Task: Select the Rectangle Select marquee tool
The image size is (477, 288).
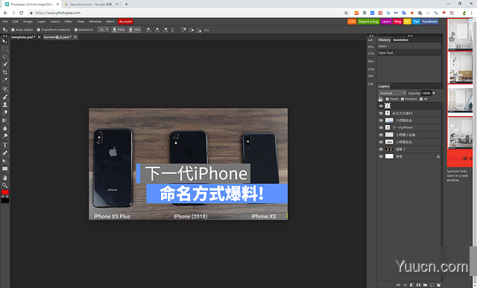Action: click(5, 49)
